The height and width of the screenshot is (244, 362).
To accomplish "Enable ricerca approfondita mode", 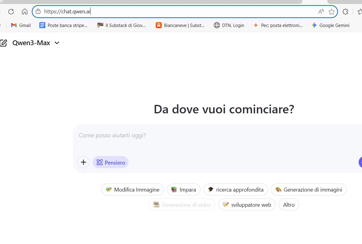I will [x=236, y=189].
